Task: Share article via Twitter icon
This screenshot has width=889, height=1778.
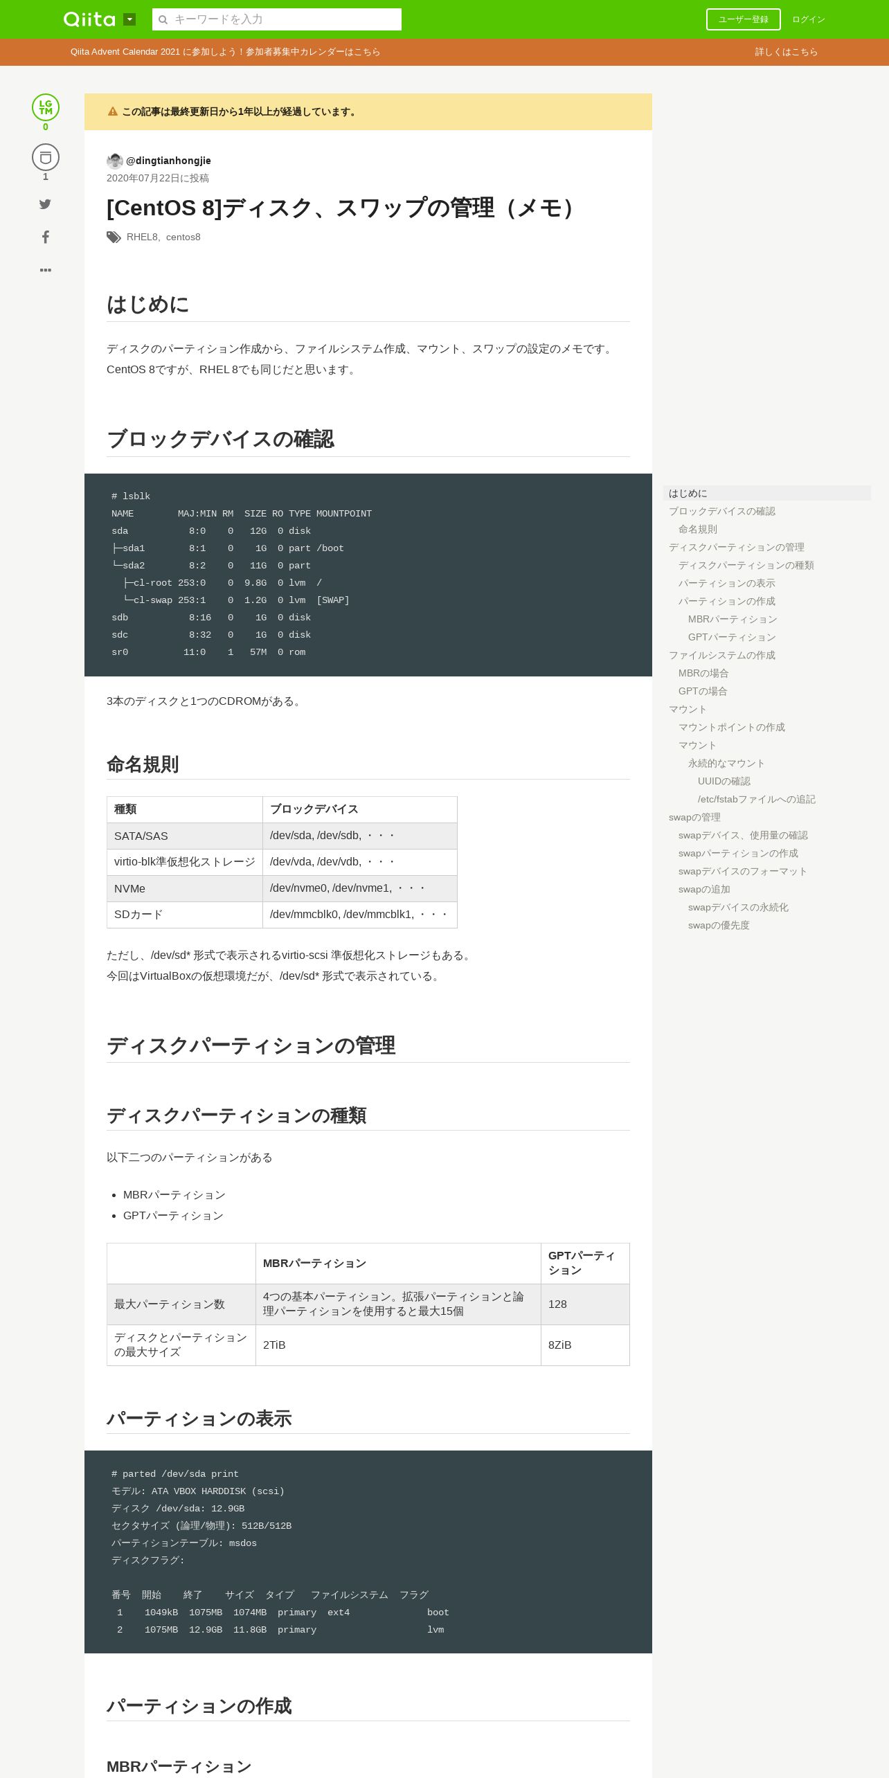Action: point(45,204)
